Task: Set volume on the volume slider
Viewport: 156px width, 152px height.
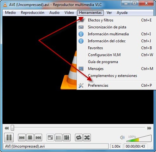Action: [x=139, y=138]
